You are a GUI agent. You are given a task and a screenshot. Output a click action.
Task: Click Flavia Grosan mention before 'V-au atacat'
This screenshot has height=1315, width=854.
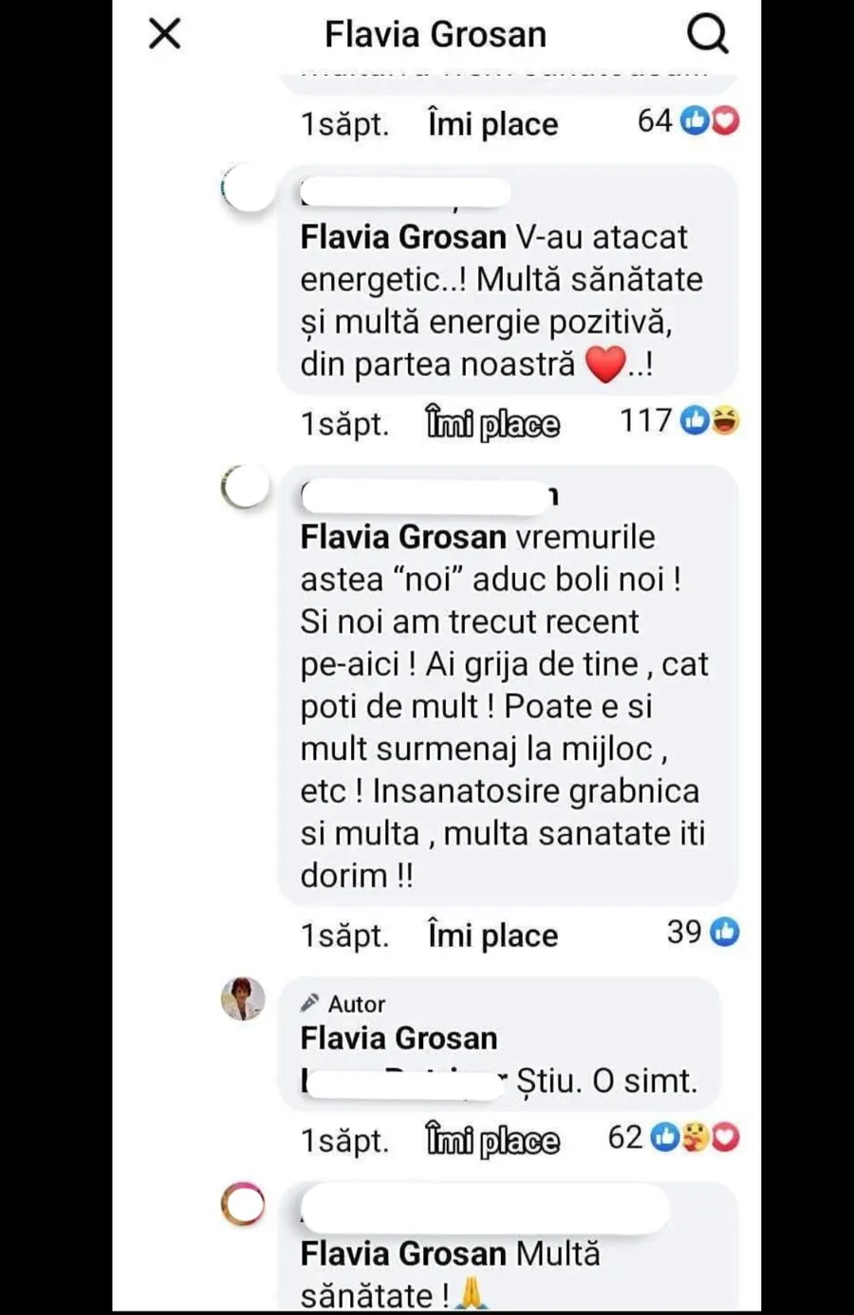(403, 237)
